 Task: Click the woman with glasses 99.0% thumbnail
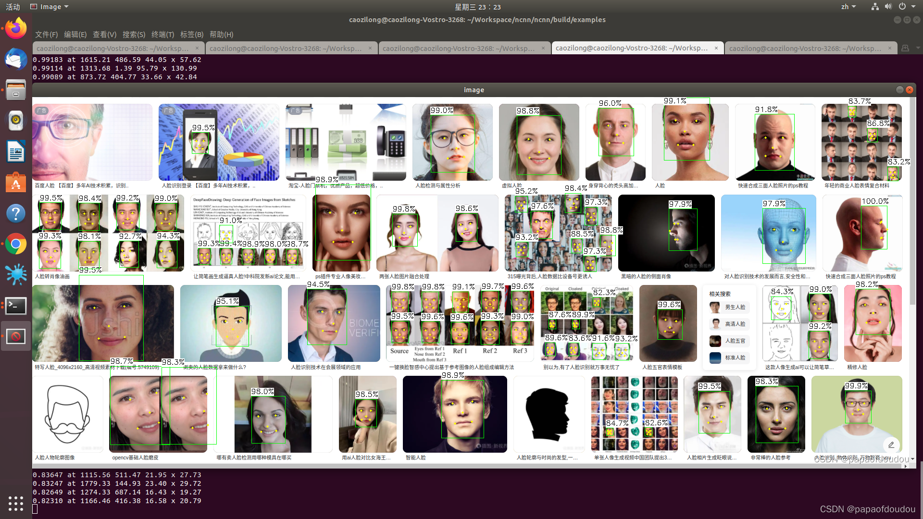(x=452, y=142)
